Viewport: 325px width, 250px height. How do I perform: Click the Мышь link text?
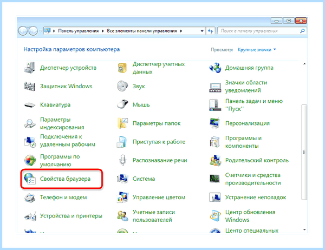click(141, 105)
